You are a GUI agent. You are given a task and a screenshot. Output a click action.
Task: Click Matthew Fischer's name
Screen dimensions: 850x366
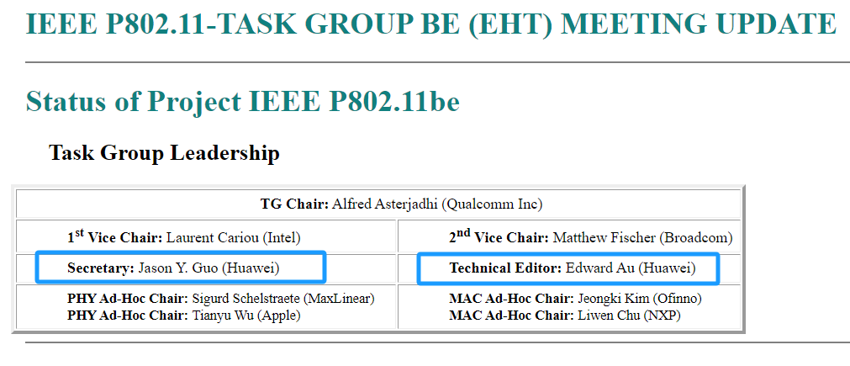(x=603, y=238)
